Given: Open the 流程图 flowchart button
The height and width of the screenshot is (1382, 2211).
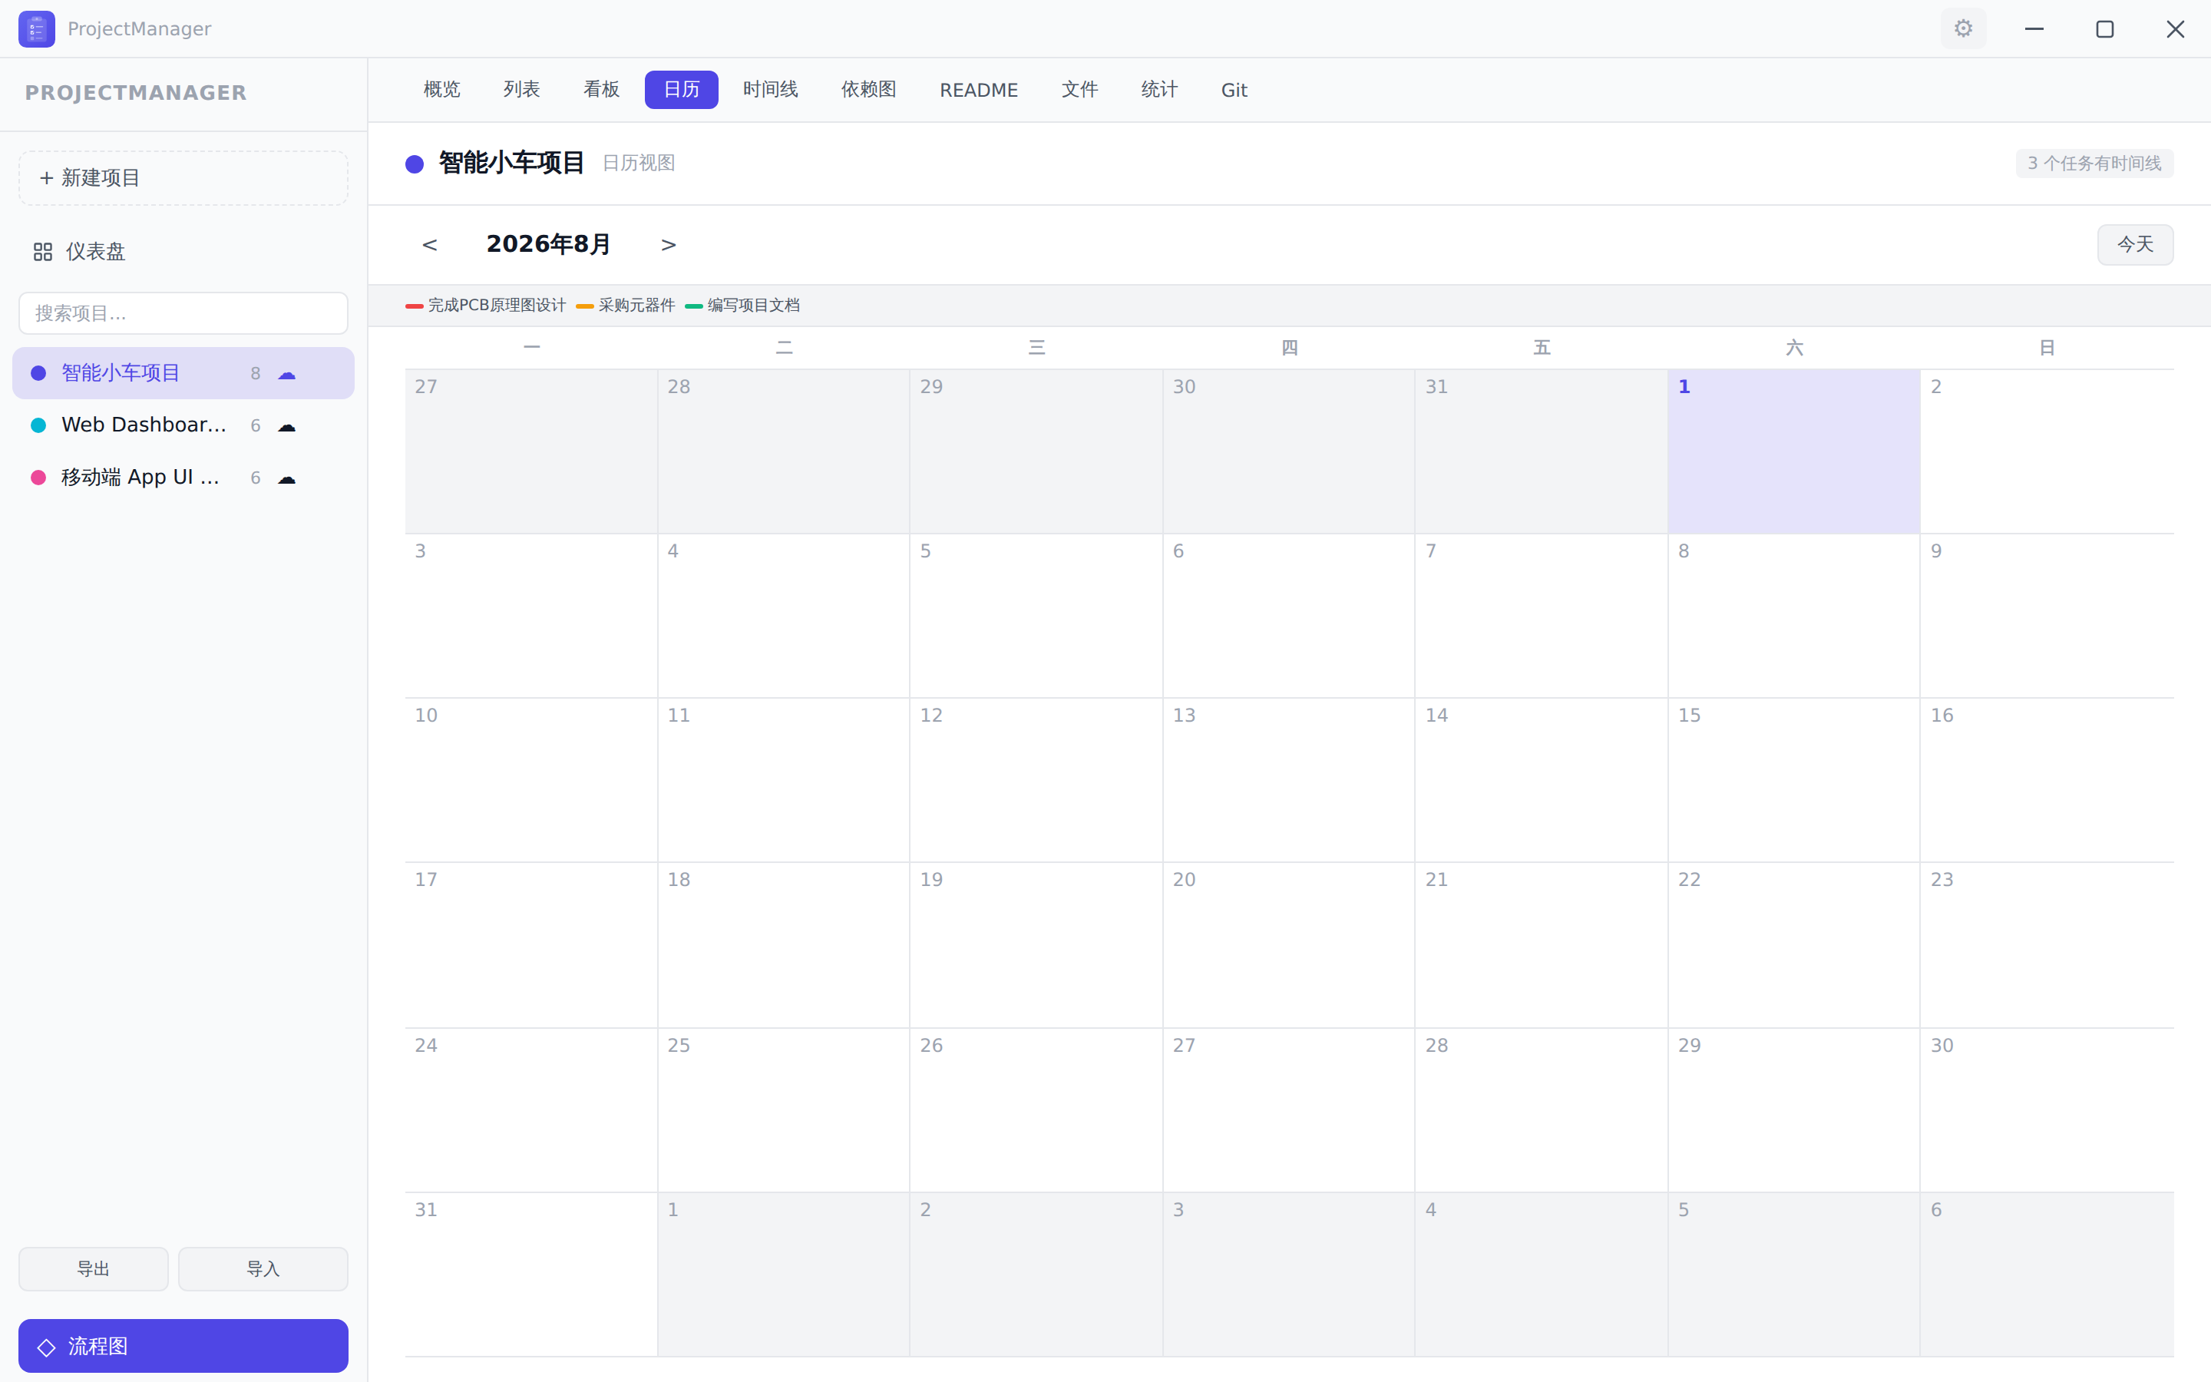Looking at the screenshot, I should pos(183,1347).
